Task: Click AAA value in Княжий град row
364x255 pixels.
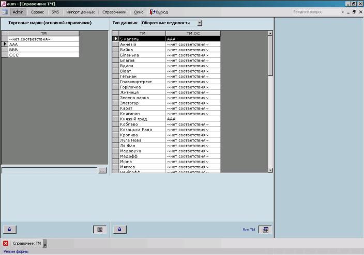Action: pos(193,119)
